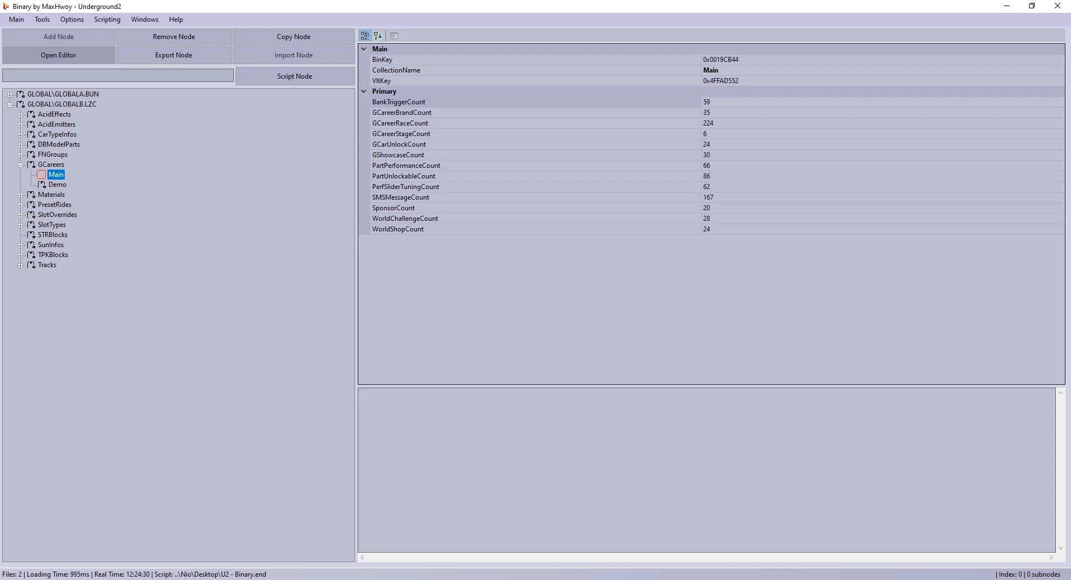Click the VltKey value 0x4FFAD552
Screen dimensions: 1071x580
tap(721, 81)
